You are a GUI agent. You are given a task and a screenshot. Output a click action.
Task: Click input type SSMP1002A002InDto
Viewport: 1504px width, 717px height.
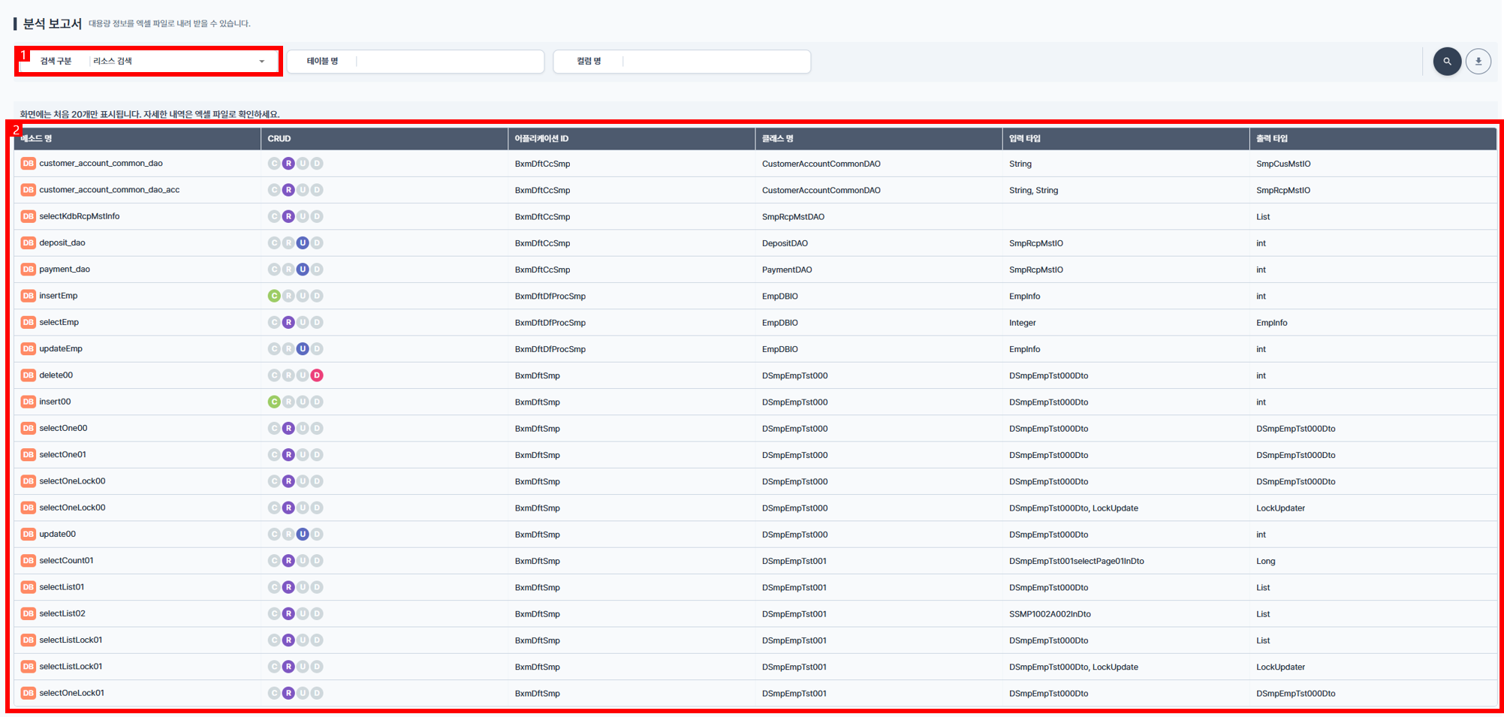pyautogui.click(x=1050, y=614)
